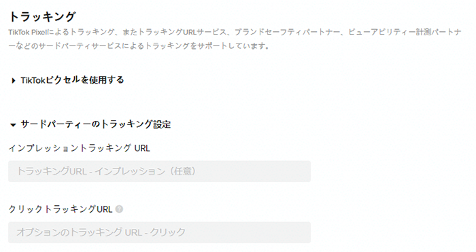Click the トラッキング page heading

tap(42, 17)
